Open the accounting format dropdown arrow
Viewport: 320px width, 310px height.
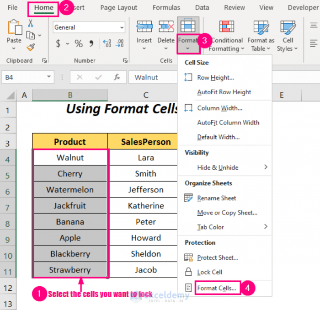pyautogui.click(x=68, y=44)
